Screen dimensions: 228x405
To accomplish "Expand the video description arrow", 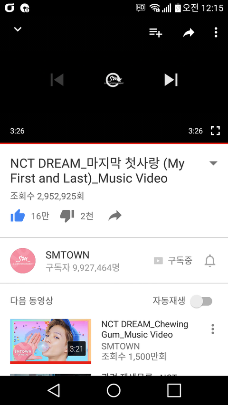I will pos(213,163).
